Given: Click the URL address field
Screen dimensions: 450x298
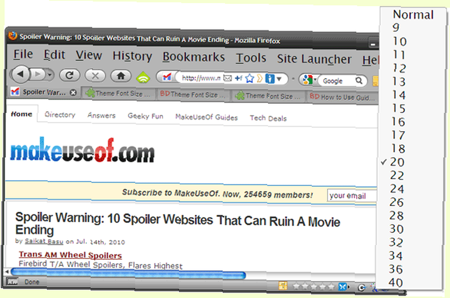Looking at the screenshot, I should click(x=201, y=78).
